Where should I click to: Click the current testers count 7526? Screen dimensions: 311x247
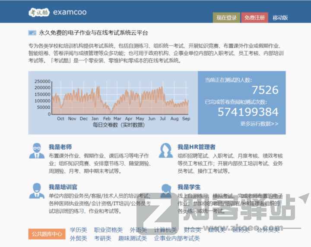pos(265,90)
